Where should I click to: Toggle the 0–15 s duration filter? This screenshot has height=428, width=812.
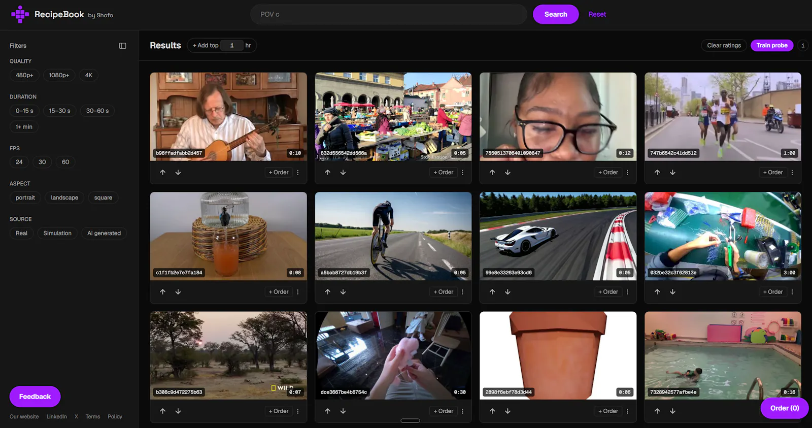(x=24, y=111)
